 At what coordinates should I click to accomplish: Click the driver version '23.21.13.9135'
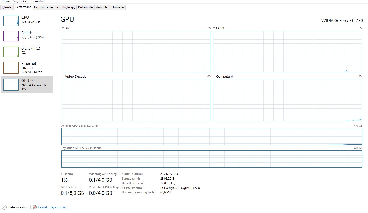pyautogui.click(x=169, y=174)
